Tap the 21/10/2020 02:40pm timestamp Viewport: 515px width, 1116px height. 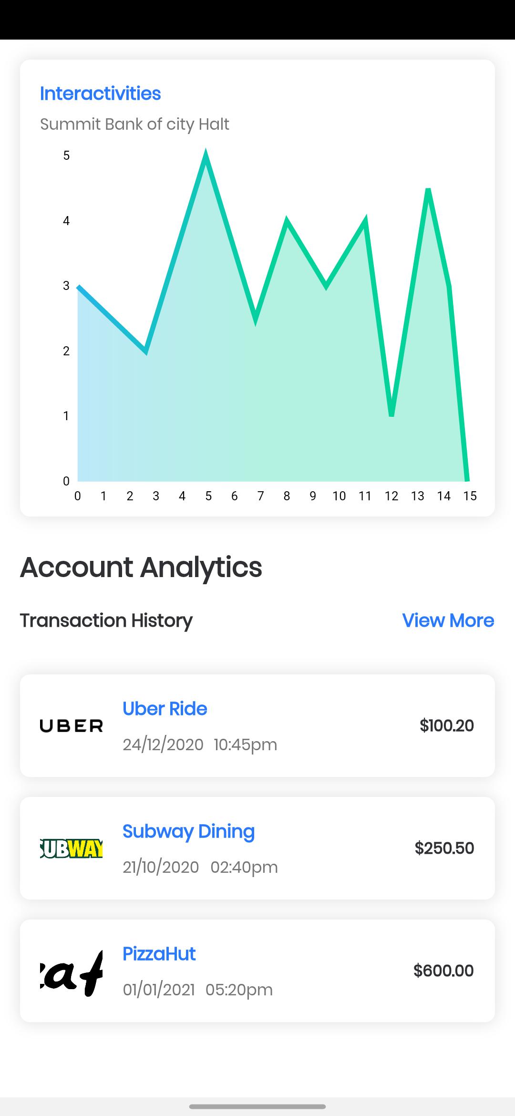[200, 867]
